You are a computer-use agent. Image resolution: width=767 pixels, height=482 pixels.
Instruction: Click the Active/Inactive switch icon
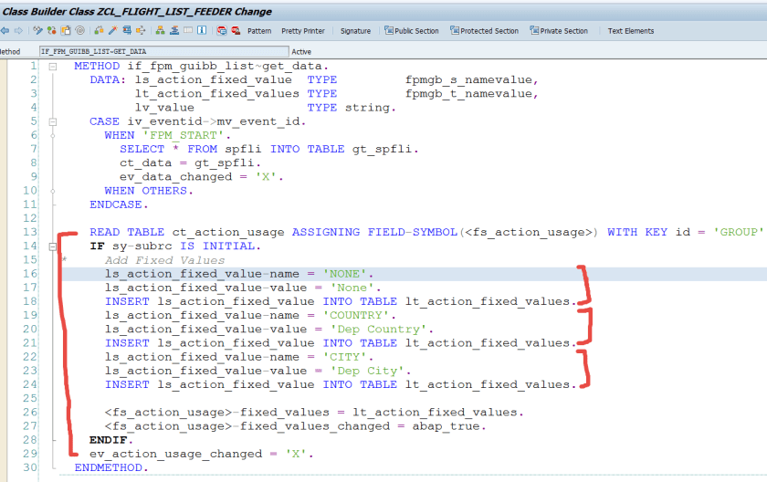coord(51,30)
